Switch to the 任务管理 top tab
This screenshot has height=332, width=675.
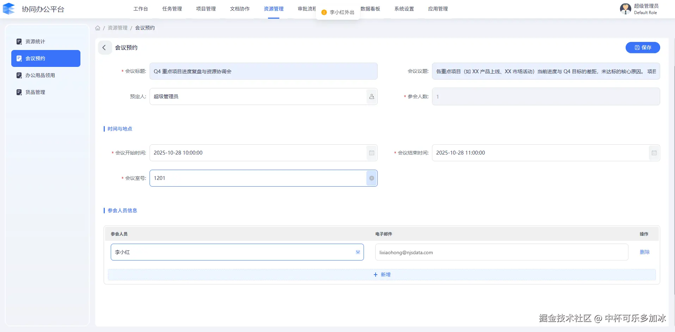point(172,9)
